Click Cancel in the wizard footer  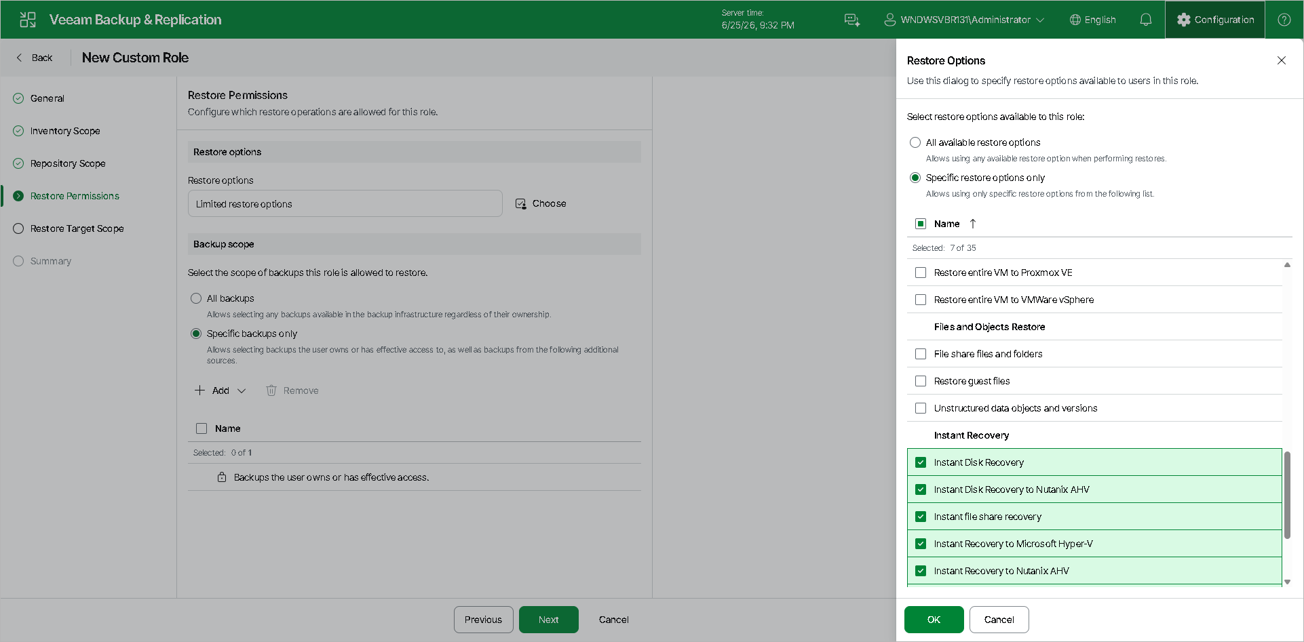[613, 620]
